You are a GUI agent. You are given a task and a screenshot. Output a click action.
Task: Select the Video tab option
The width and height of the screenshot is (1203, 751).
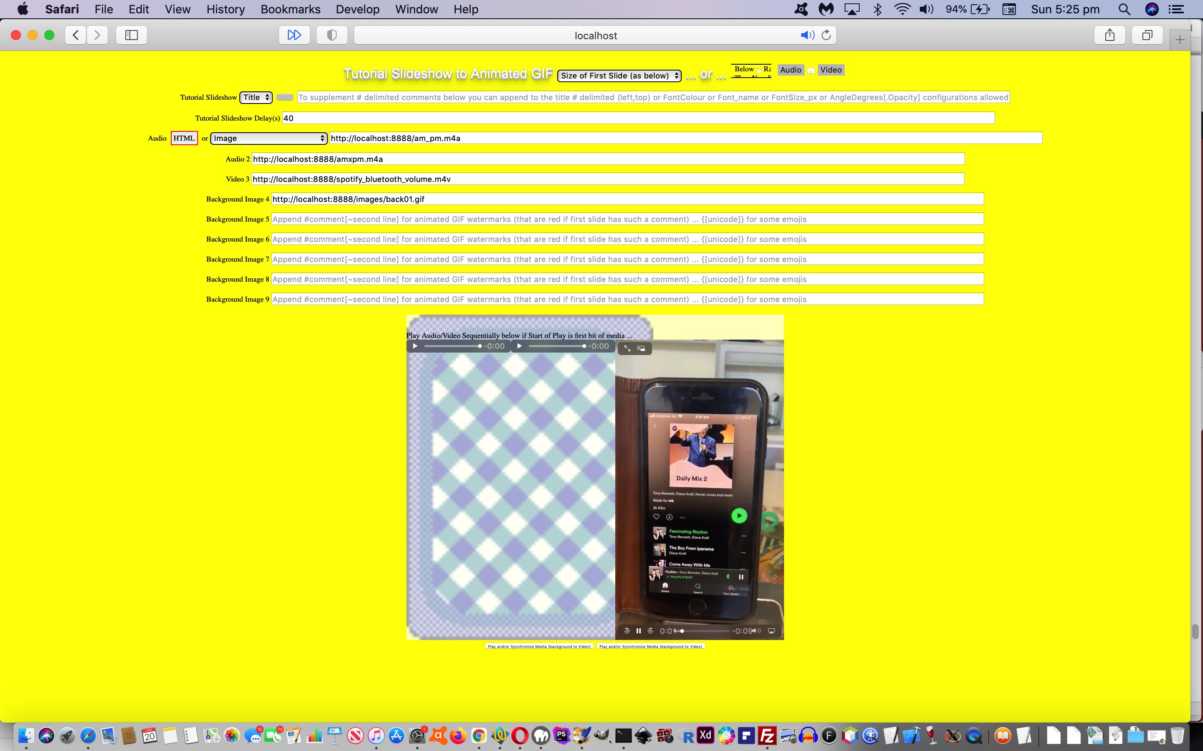830,69
